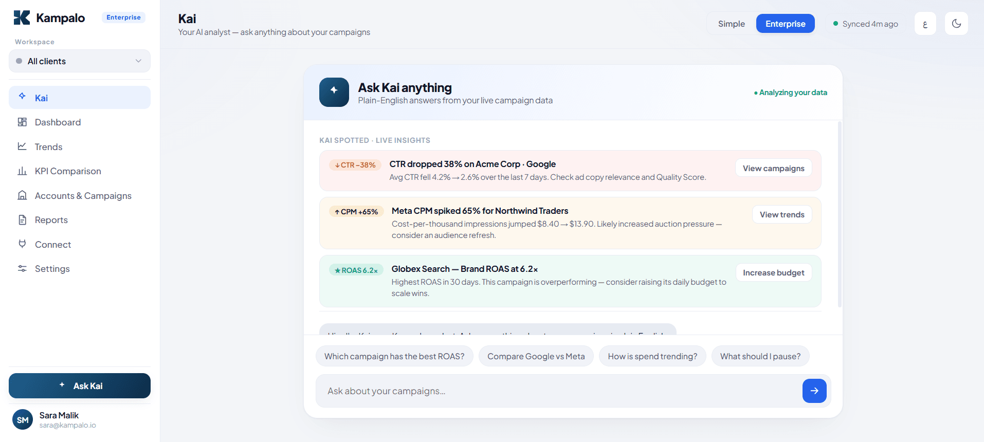Image resolution: width=984 pixels, height=442 pixels.
Task: Click the Trends line chart icon
Action: [22, 146]
